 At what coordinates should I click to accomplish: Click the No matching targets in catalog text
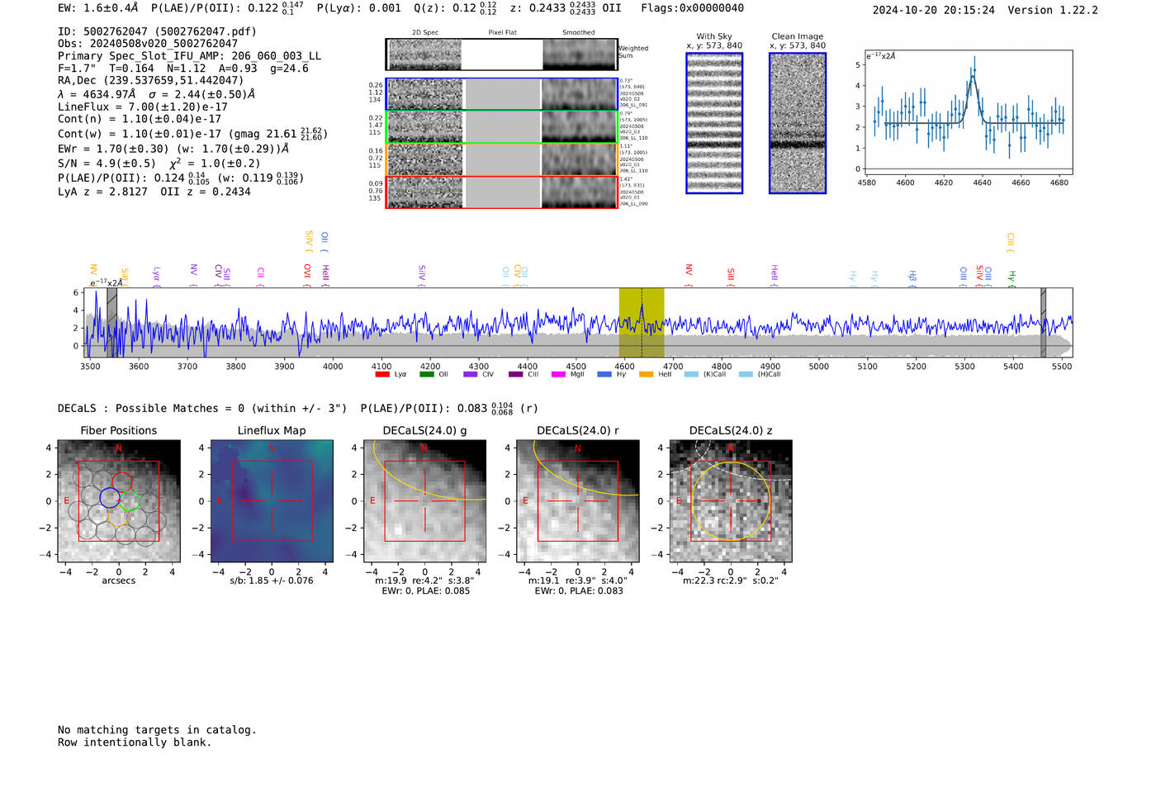(x=157, y=730)
